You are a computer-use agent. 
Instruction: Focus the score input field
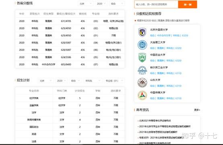156,4
